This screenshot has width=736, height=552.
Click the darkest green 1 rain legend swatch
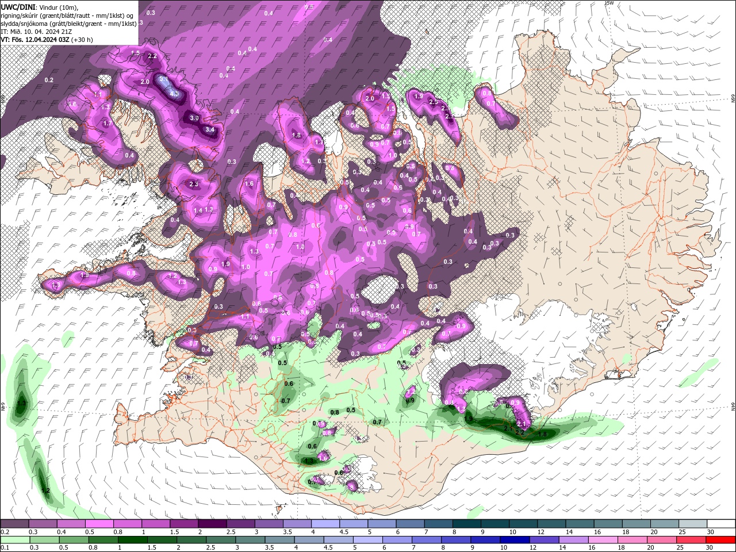(132, 540)
